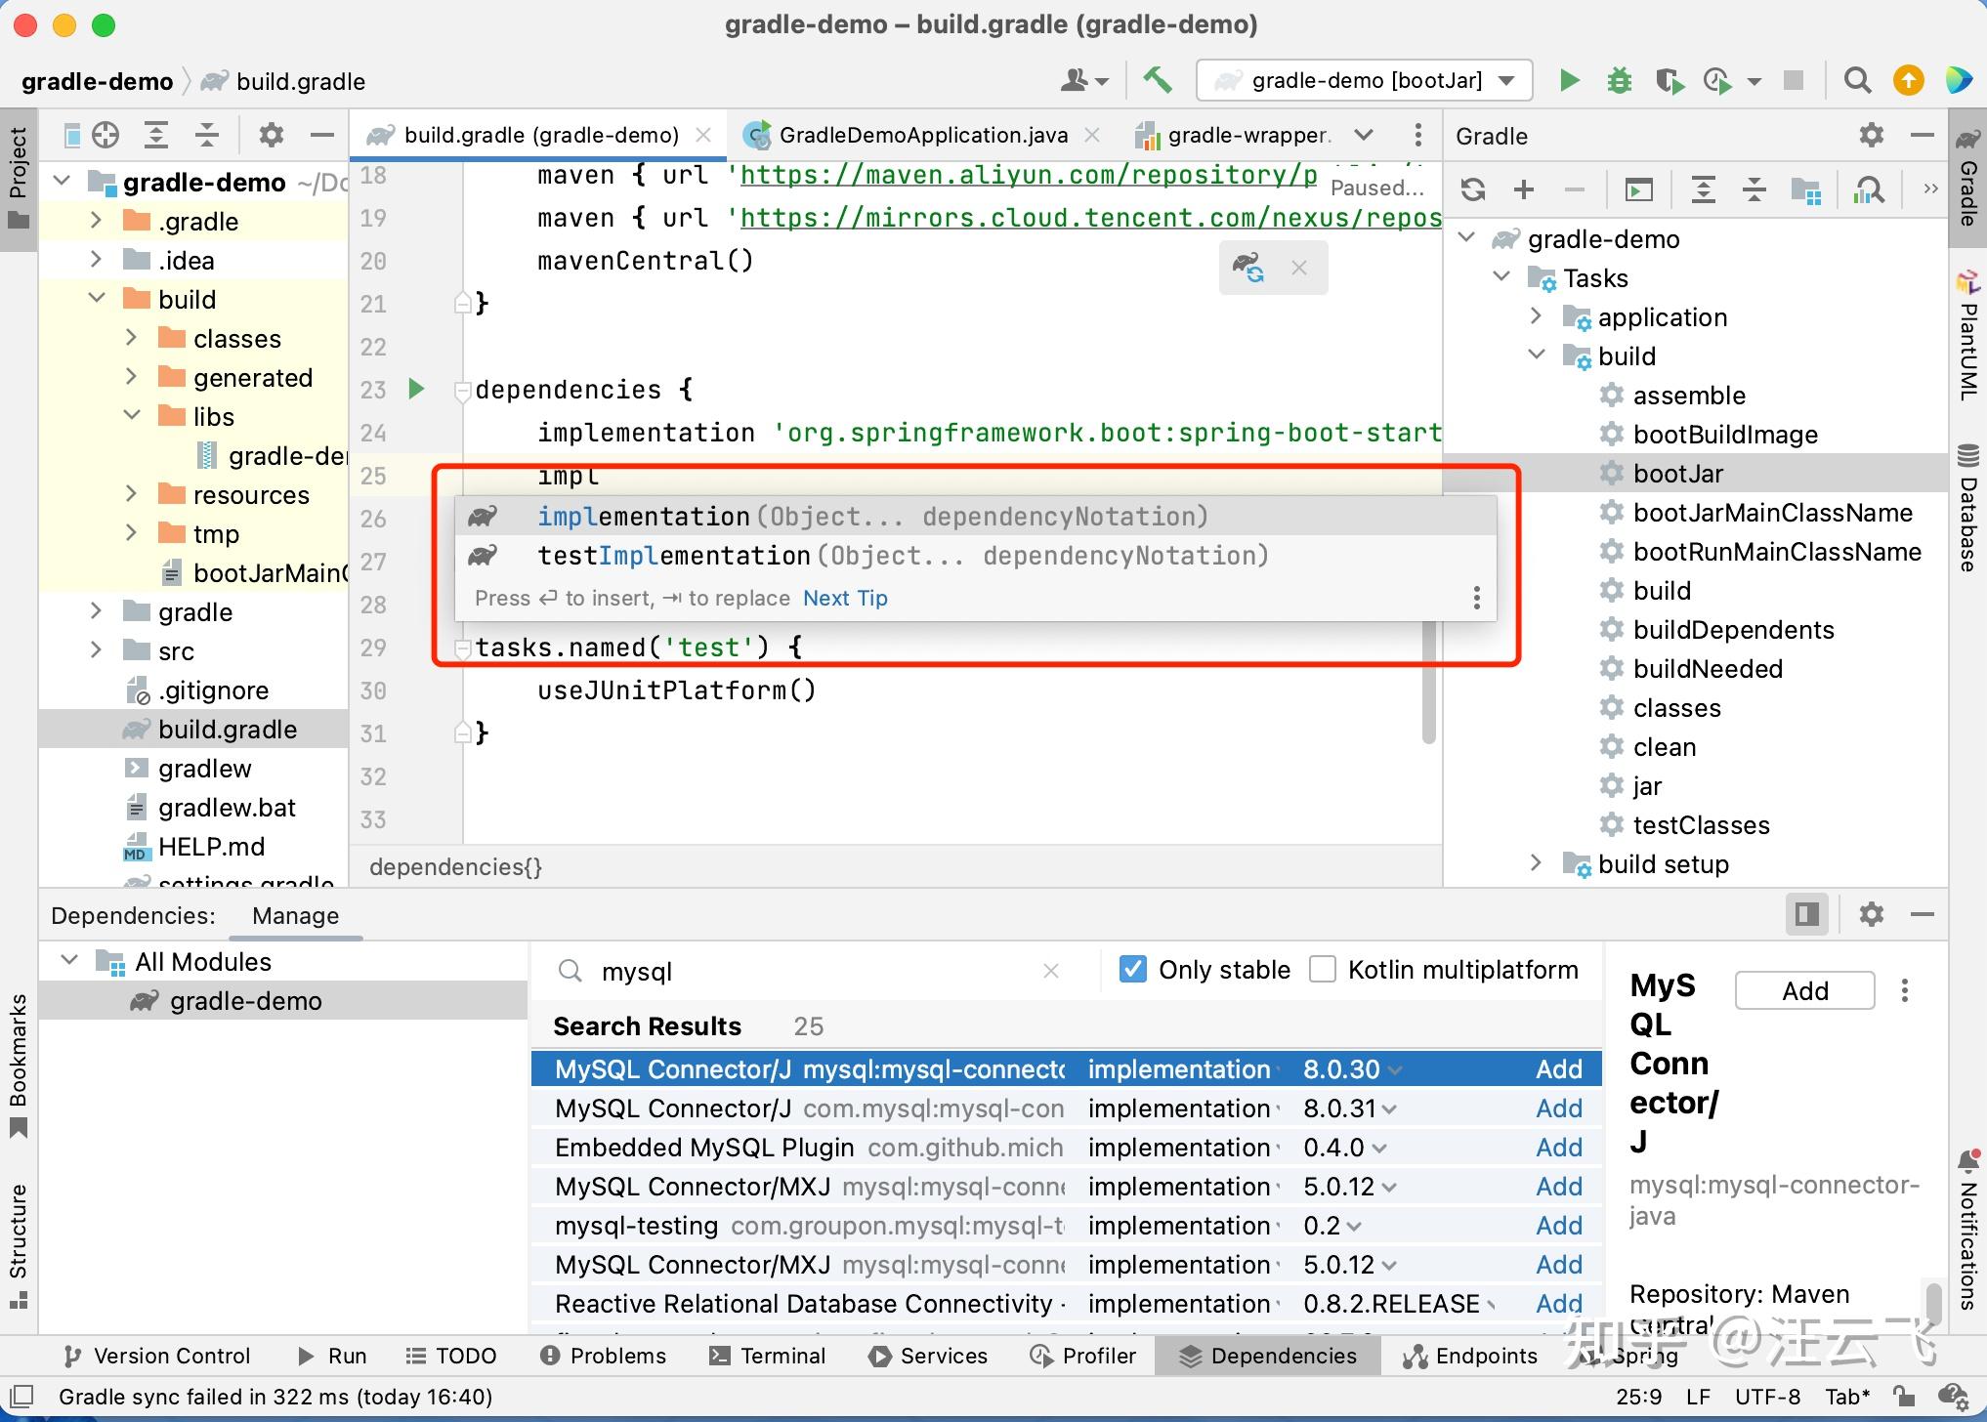Click Add button in MySQL Connector details
Viewport: 1987px width, 1422px height.
1803,990
